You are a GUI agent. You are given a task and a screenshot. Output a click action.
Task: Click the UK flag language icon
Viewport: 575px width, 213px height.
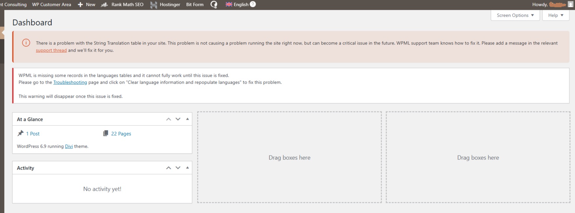[229, 5]
